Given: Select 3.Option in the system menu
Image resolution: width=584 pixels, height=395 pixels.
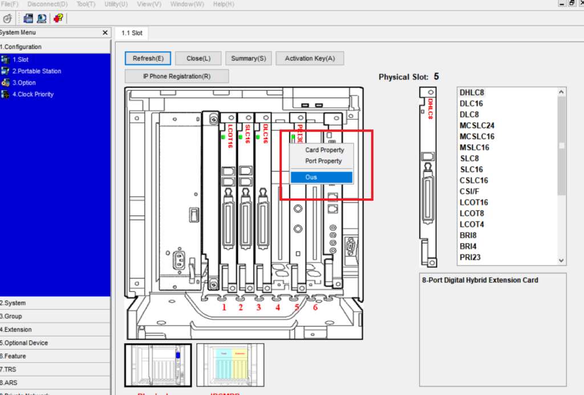Looking at the screenshot, I should click(24, 83).
